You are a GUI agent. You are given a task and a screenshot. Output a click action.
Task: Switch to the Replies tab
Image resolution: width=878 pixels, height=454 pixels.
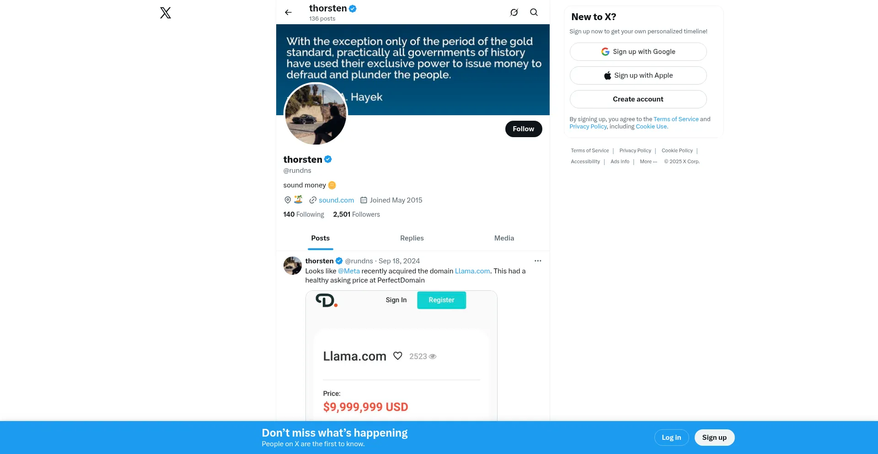pos(412,238)
